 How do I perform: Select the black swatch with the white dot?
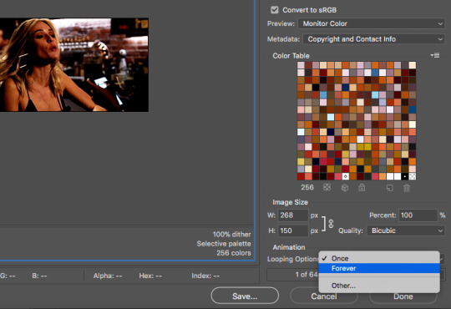pyautogui.click(x=405, y=176)
